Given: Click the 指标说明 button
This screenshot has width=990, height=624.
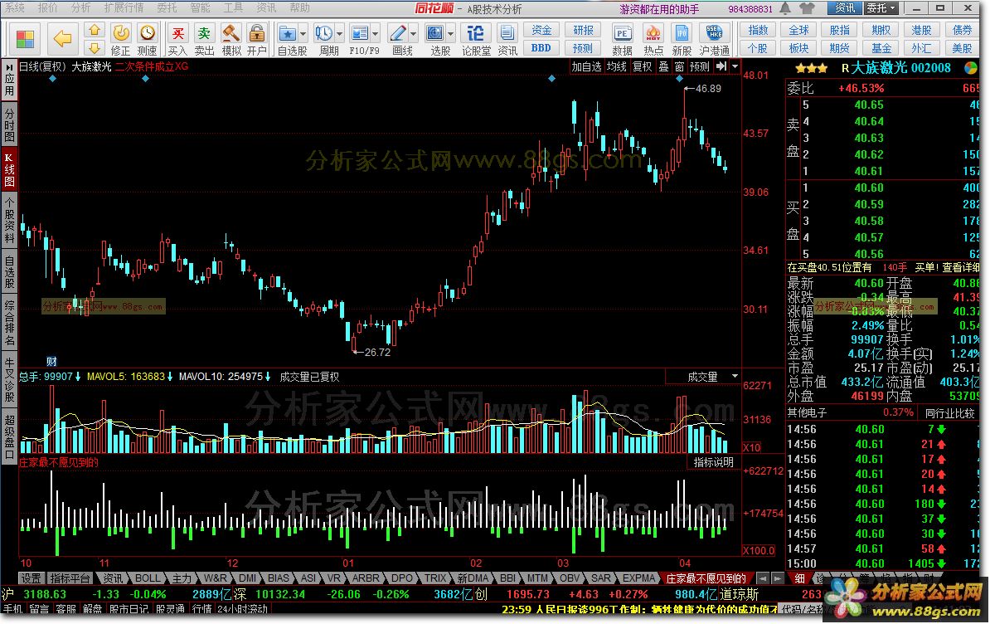Looking at the screenshot, I should (713, 463).
